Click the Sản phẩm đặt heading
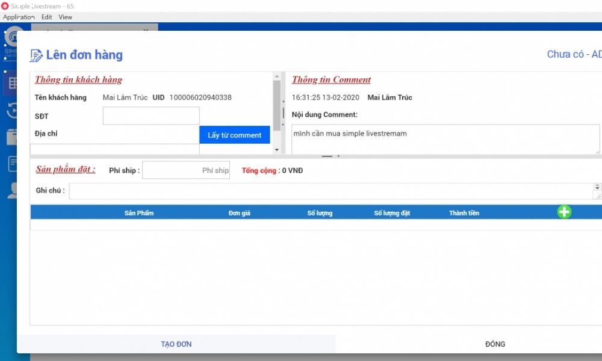The width and height of the screenshot is (602, 361). pyautogui.click(x=66, y=169)
